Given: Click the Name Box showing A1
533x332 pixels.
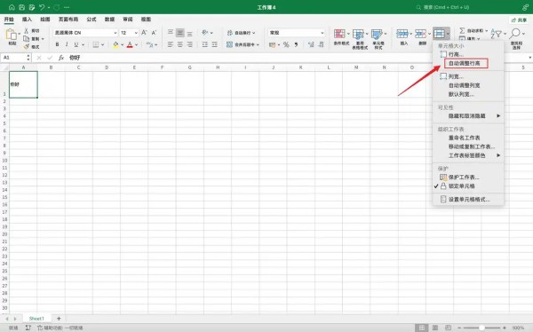Looking at the screenshot, I should 16,58.
